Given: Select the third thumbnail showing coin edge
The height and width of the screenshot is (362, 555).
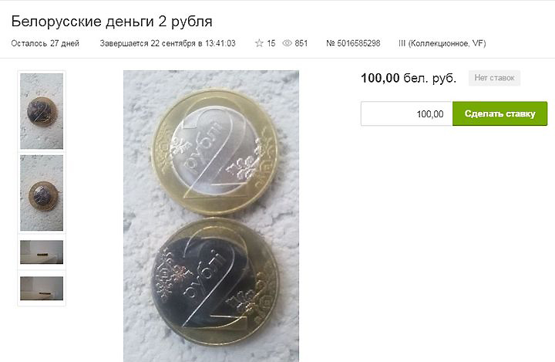Looking at the screenshot, I should point(42,252).
